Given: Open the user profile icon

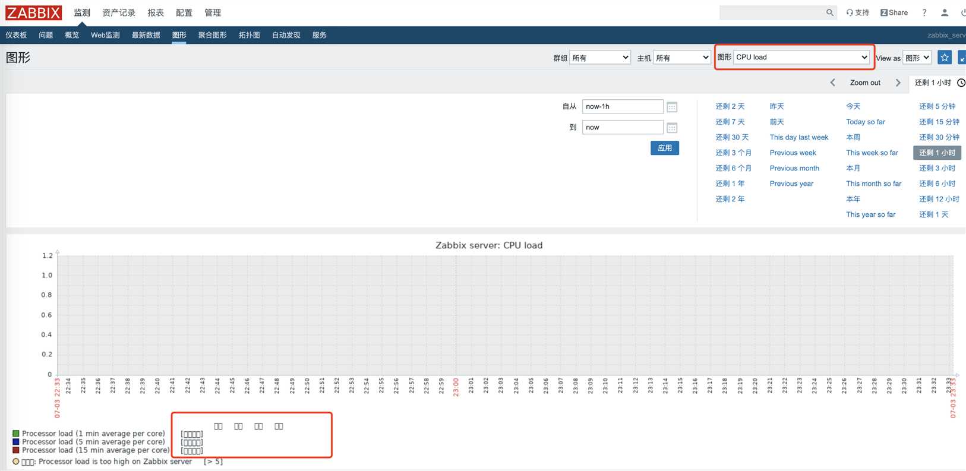Looking at the screenshot, I should (945, 12).
